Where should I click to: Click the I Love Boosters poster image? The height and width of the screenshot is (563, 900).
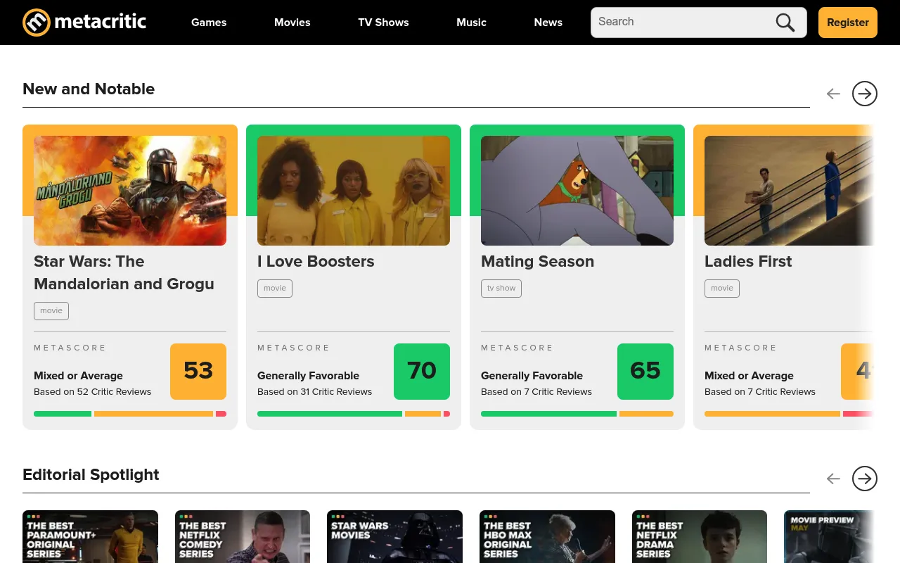354,191
